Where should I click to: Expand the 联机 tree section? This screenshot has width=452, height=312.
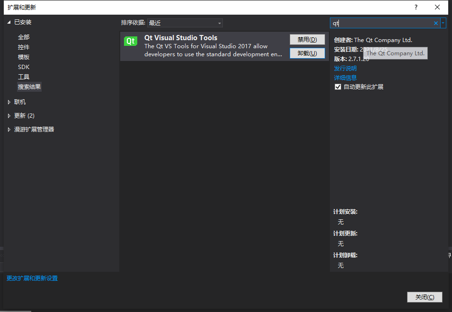click(x=9, y=102)
